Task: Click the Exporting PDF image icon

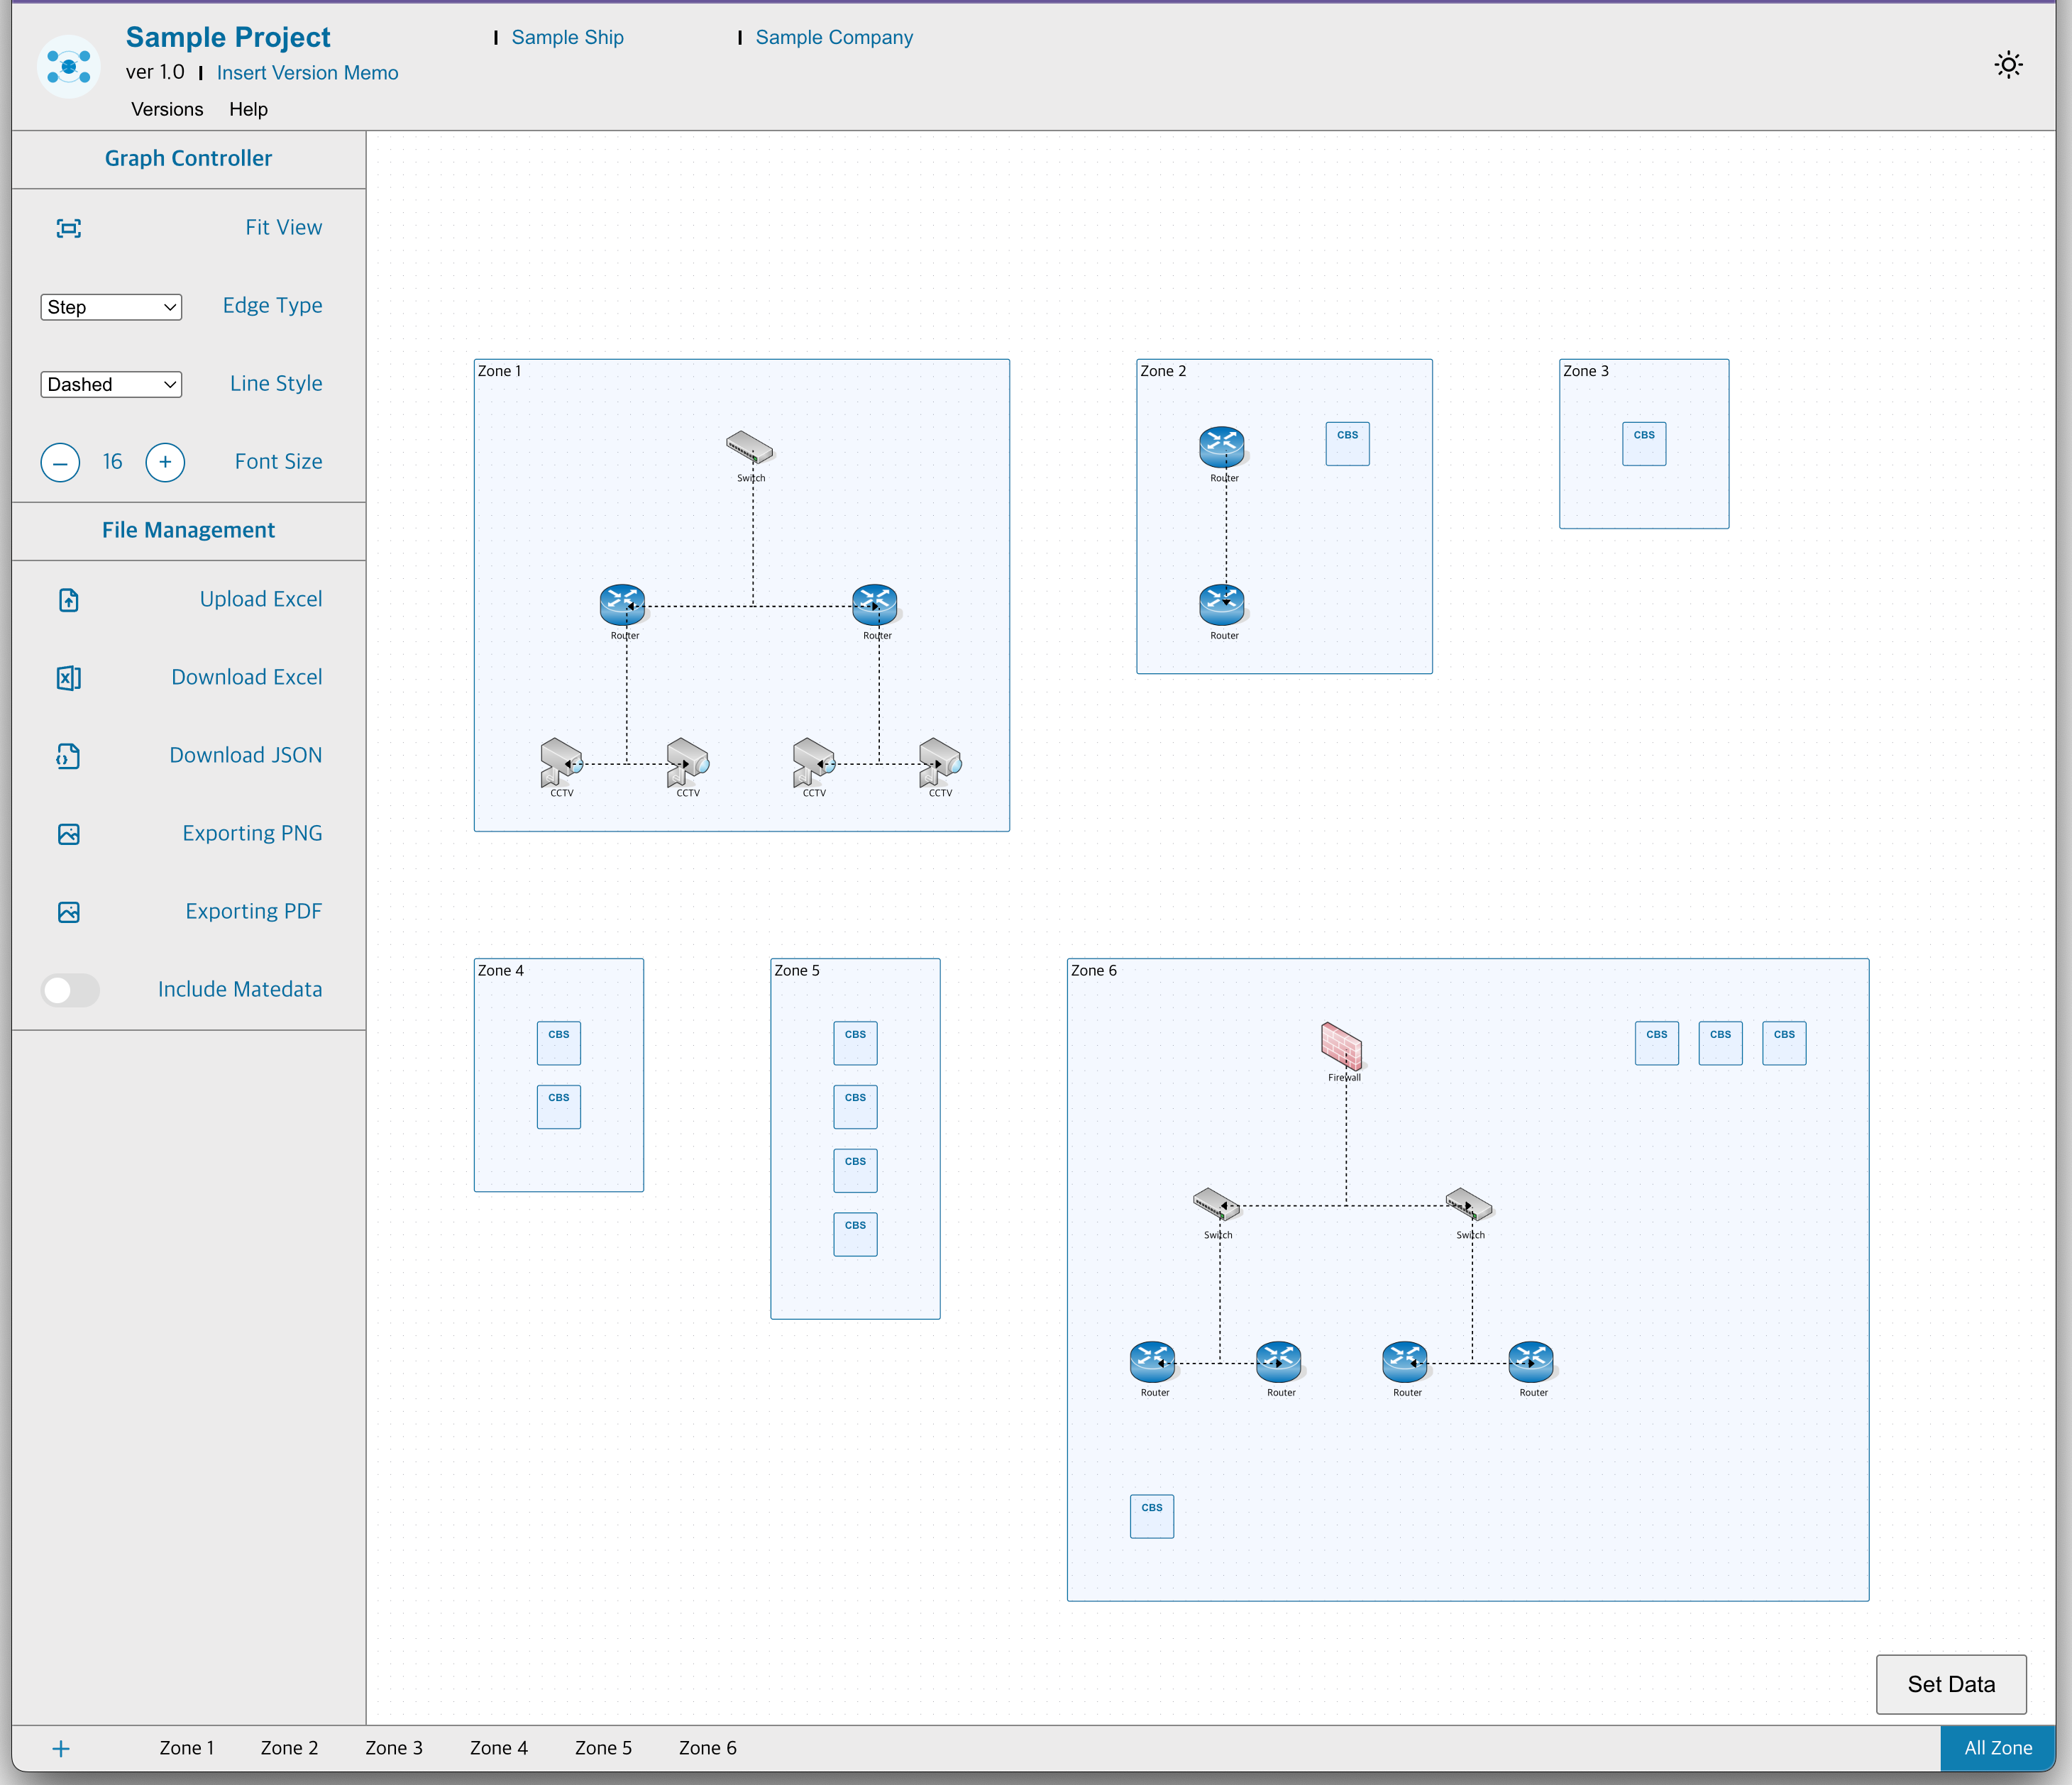Action: (68, 912)
